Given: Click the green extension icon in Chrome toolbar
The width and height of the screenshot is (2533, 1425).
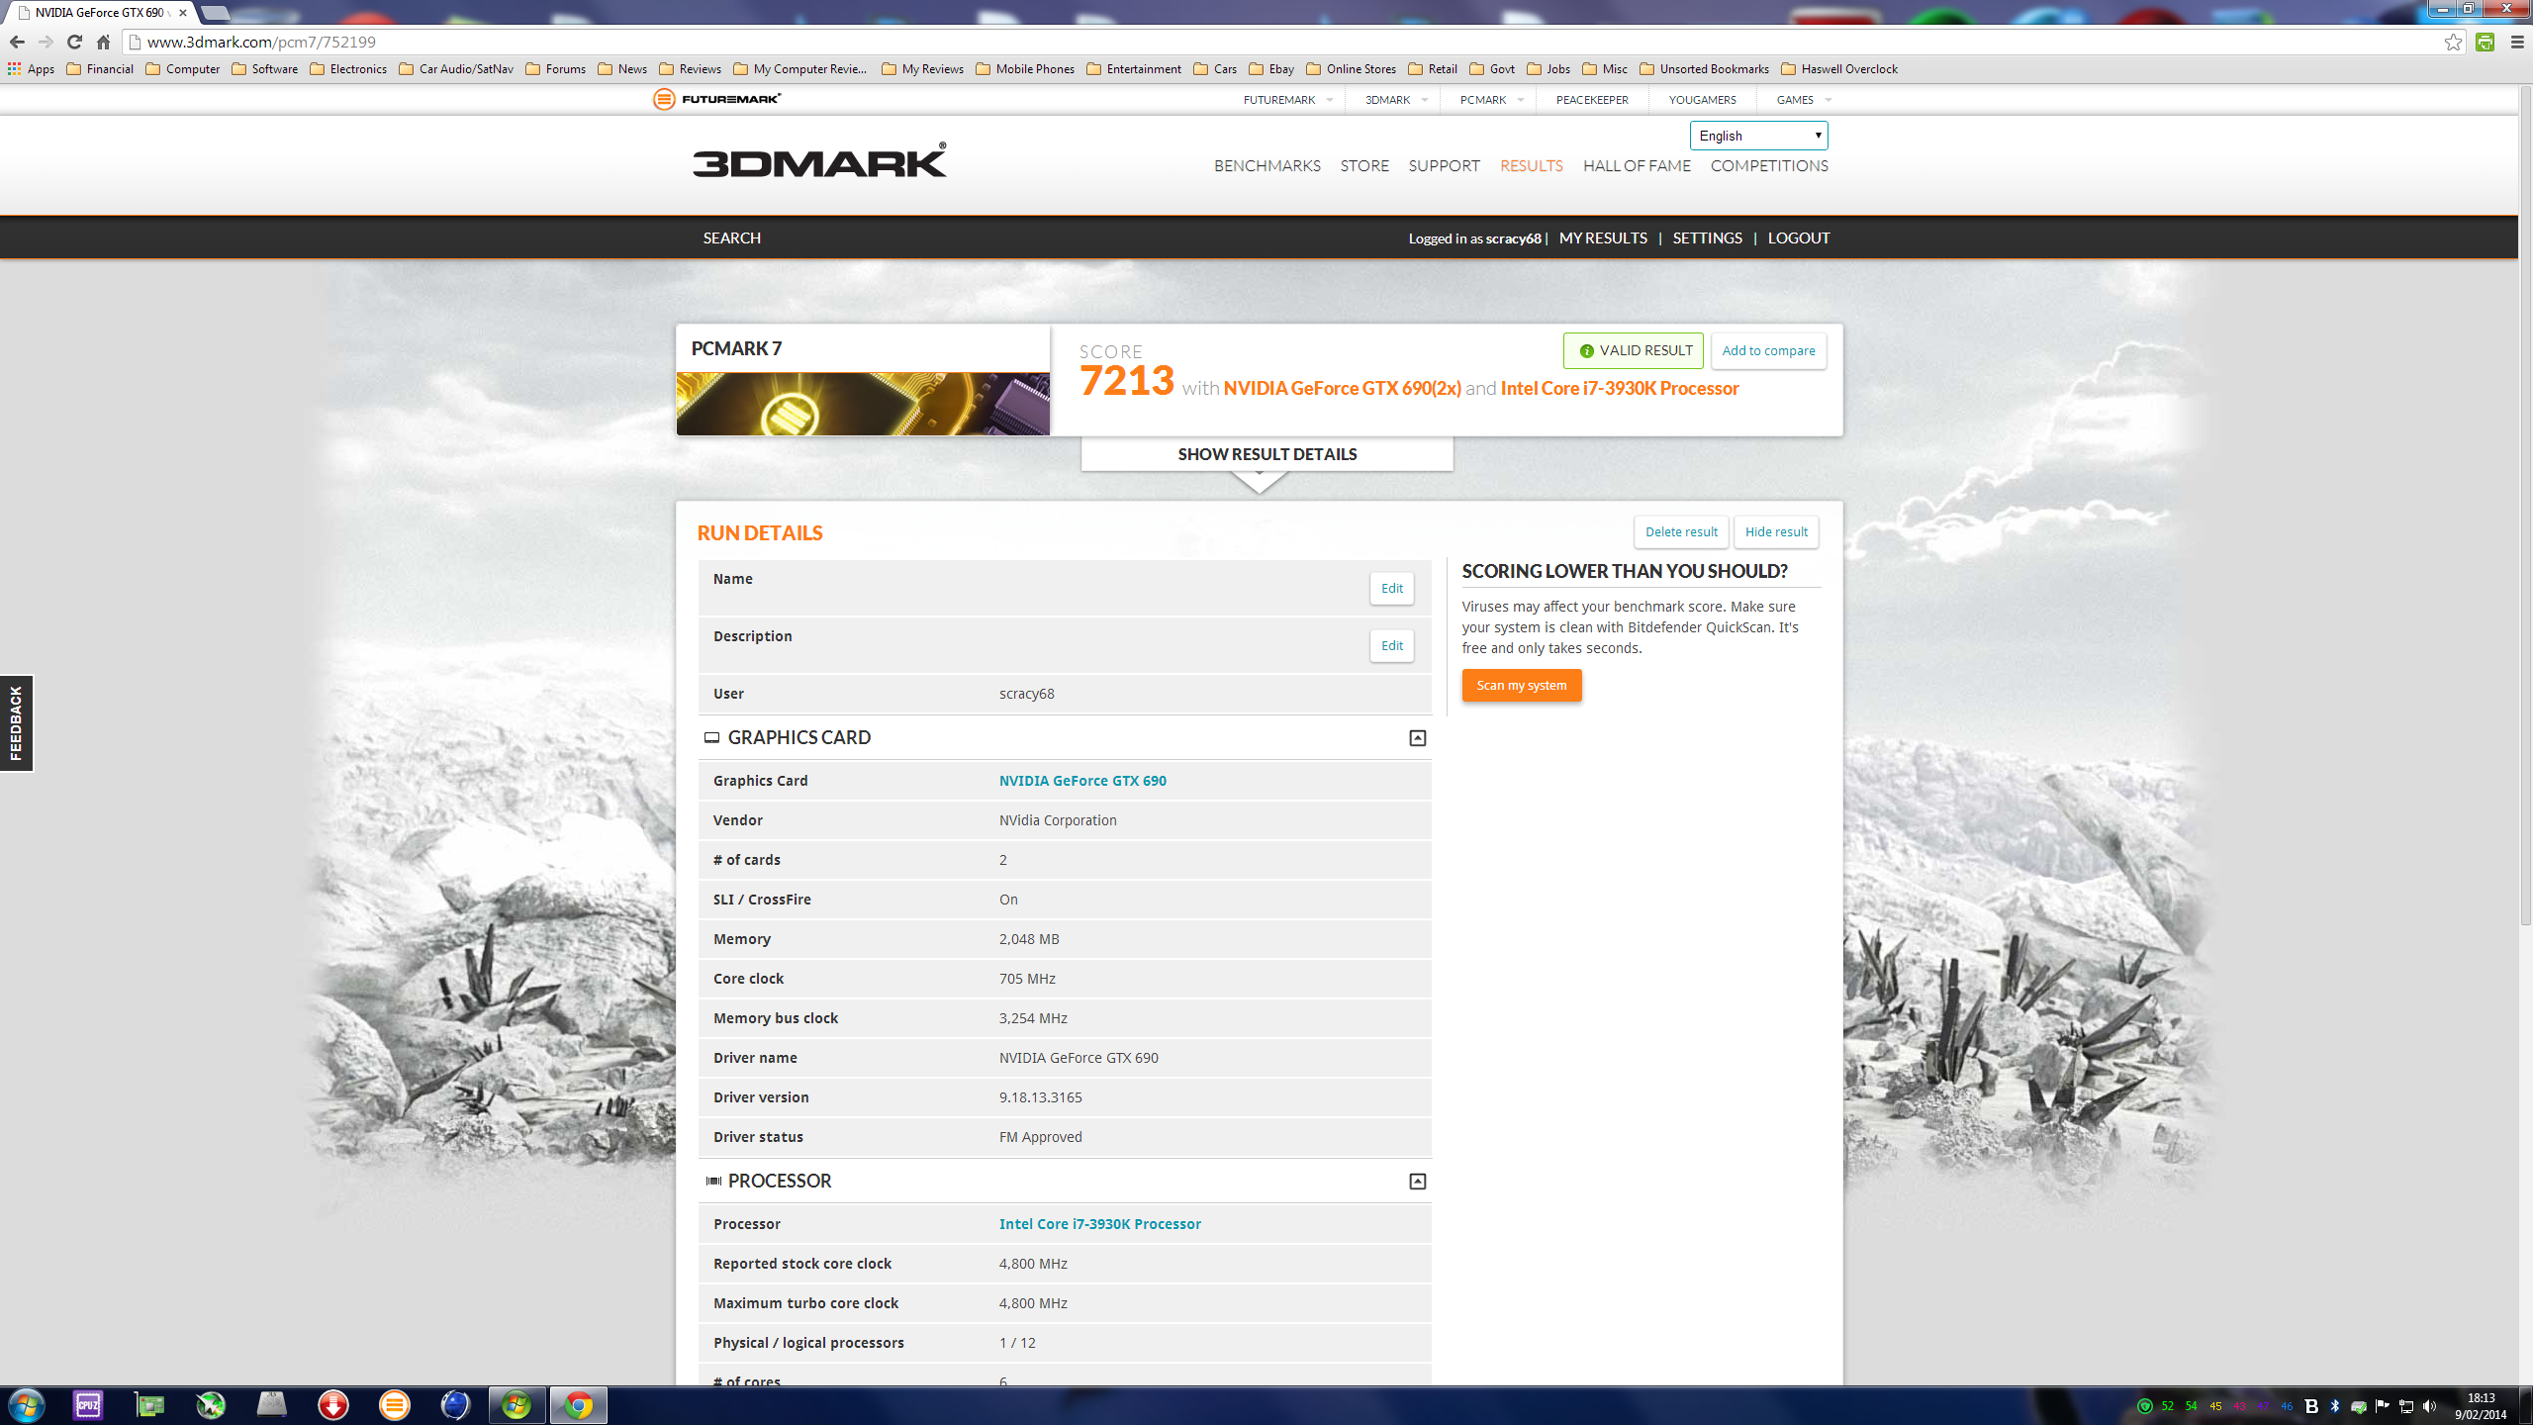Looking at the screenshot, I should click(x=2485, y=42).
